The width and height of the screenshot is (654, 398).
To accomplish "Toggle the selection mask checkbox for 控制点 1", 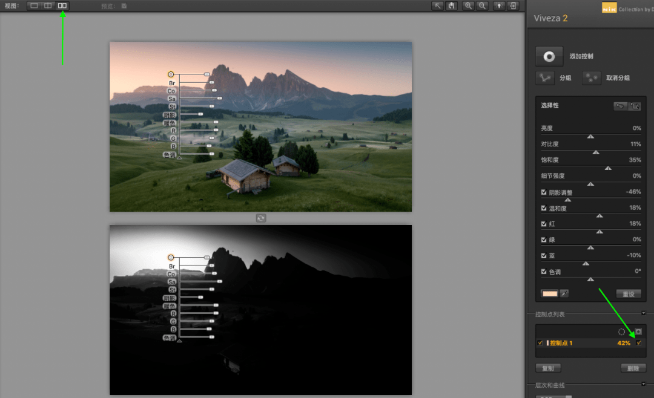I will [x=638, y=343].
